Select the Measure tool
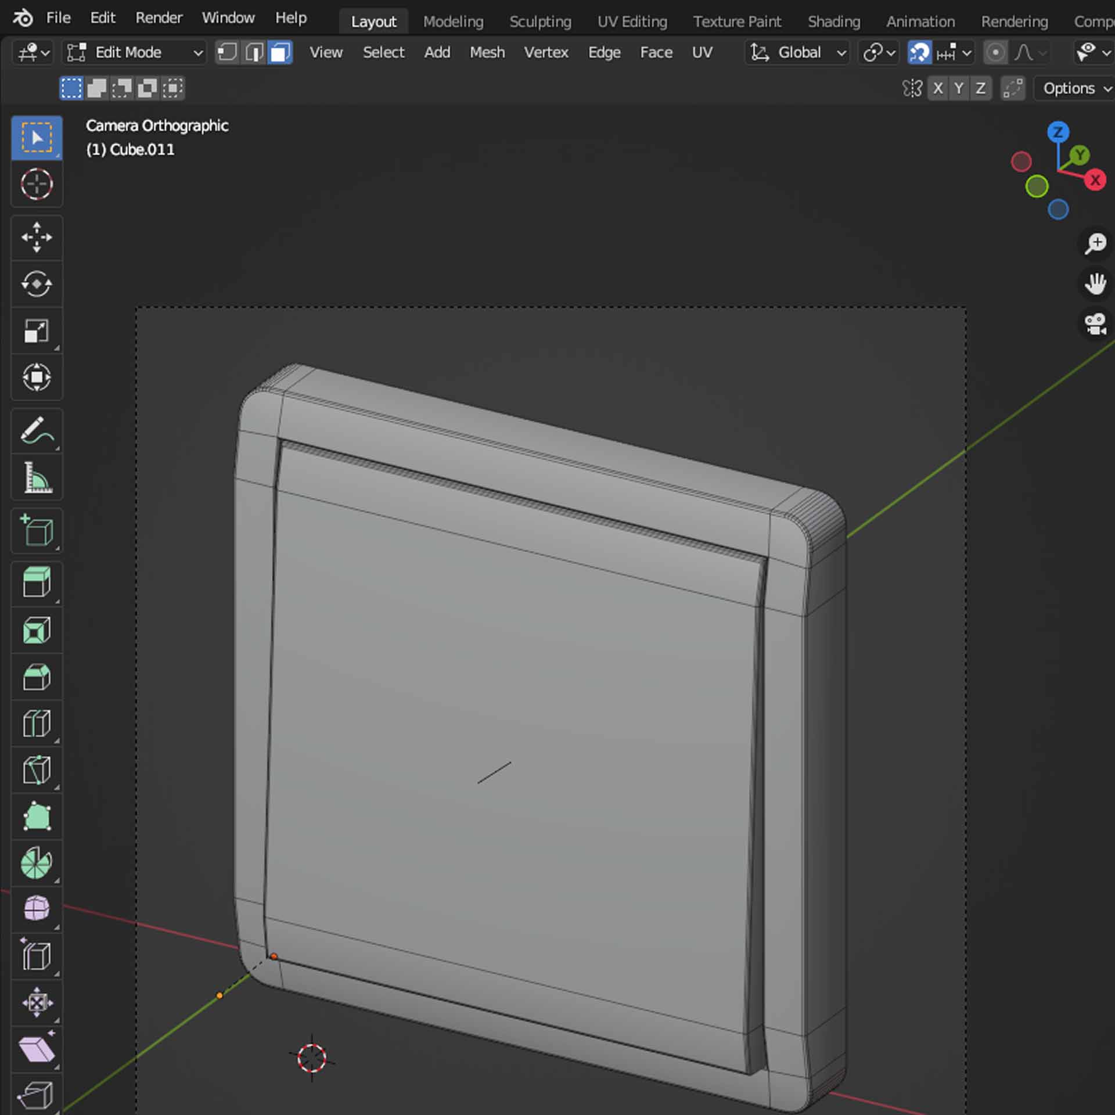1115x1115 pixels. [37, 478]
